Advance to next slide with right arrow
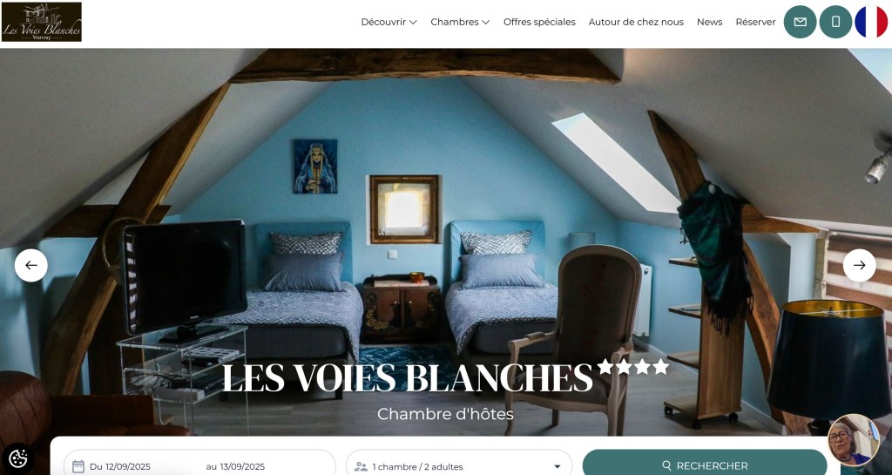The image size is (892, 475). [859, 265]
